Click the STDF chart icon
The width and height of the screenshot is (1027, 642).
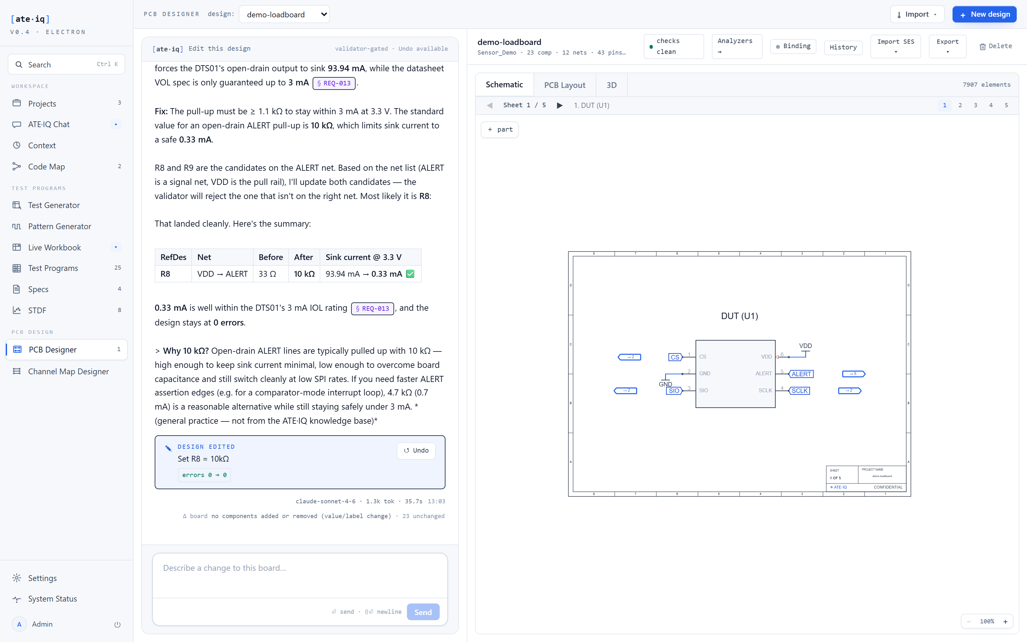tap(17, 310)
